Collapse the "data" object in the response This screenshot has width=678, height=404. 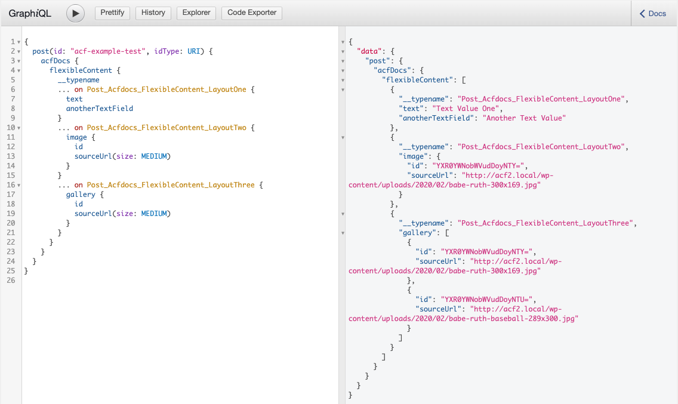(343, 51)
